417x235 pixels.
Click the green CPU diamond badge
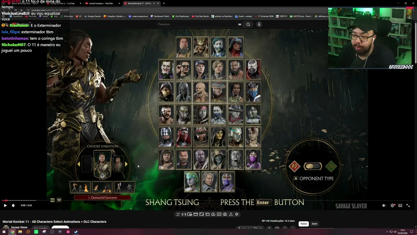coord(331,166)
